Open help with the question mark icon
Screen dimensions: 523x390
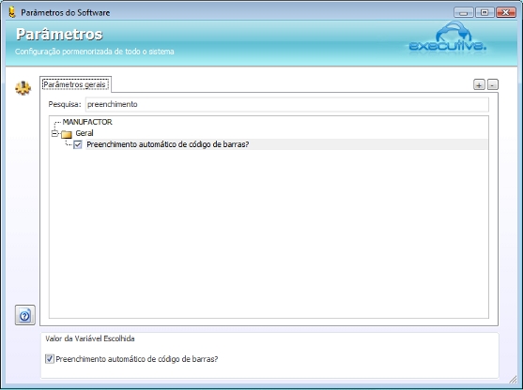(25, 315)
